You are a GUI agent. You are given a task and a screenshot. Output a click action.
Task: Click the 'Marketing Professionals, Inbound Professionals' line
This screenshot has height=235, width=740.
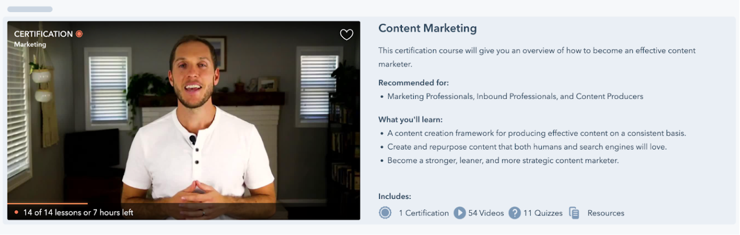[x=515, y=97]
